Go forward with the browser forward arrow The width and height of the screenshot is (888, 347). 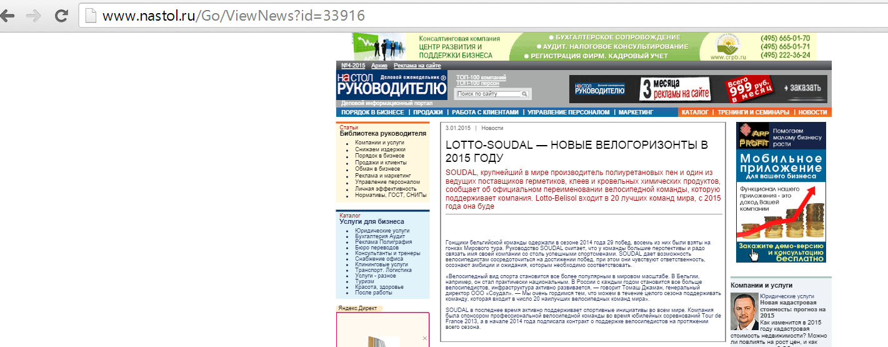(x=35, y=16)
